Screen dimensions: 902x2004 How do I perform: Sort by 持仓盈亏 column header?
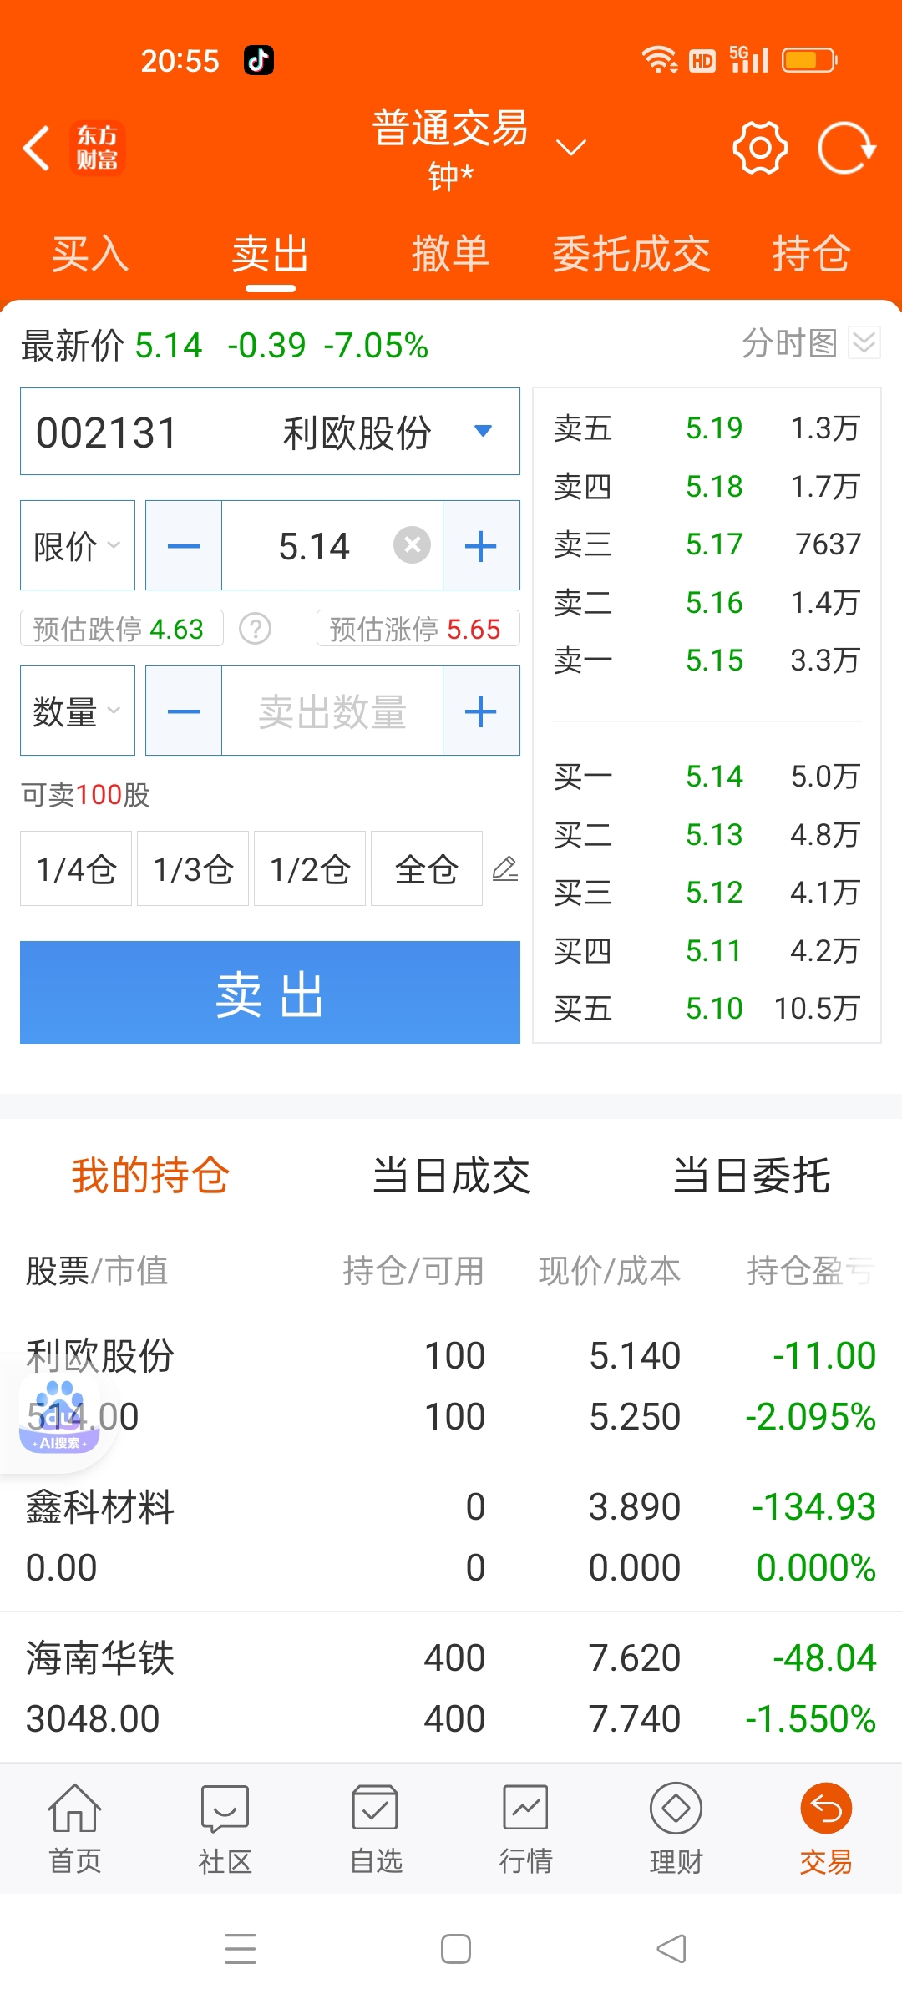pyautogui.click(x=811, y=1270)
